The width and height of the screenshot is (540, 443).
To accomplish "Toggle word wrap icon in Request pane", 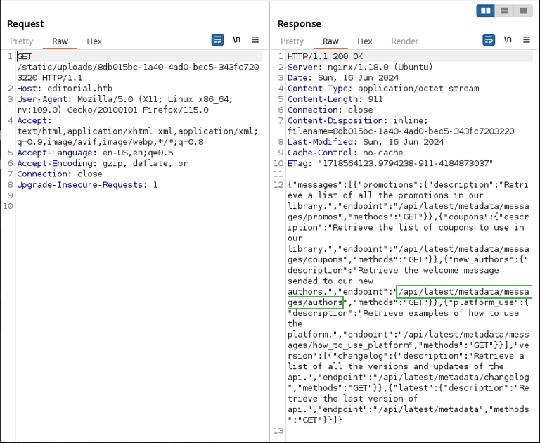I will tap(218, 40).
